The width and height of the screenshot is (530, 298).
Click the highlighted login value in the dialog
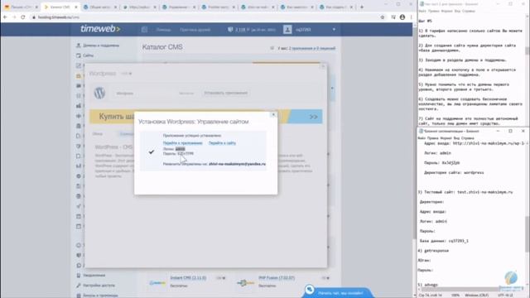181,149
